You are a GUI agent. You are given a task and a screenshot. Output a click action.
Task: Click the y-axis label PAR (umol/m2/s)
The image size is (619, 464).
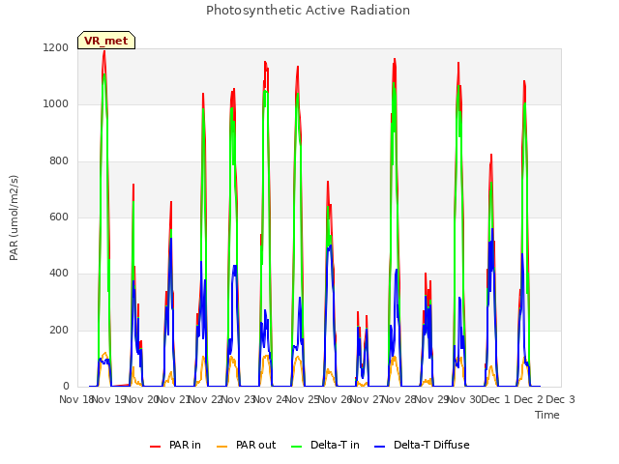tap(14, 217)
